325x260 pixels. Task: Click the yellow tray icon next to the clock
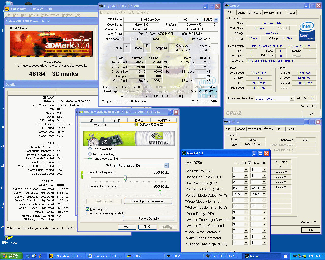tap(304, 256)
